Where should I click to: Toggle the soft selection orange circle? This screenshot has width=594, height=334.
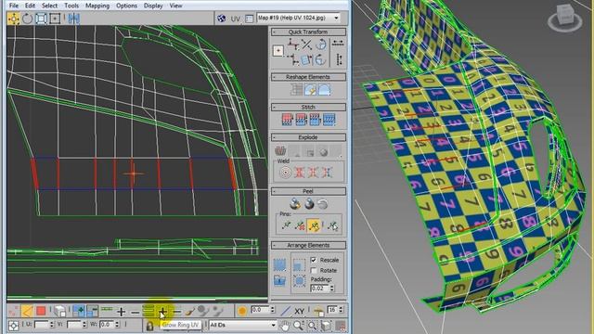(x=242, y=312)
